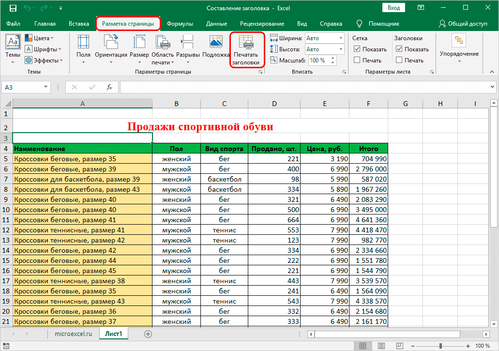The image size is (499, 351).
Task: Click the Background (Подложка) icon
Action: pos(215,43)
